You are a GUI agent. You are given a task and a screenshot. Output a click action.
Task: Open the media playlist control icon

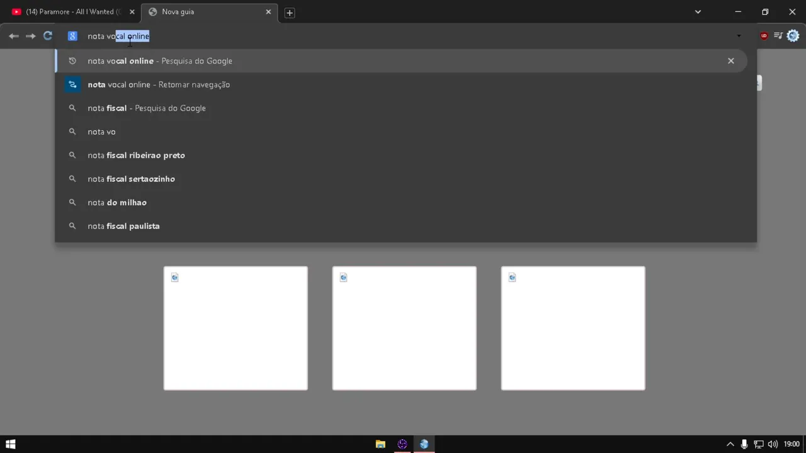778,36
